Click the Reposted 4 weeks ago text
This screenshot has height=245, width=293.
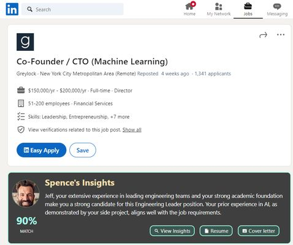coord(163,73)
